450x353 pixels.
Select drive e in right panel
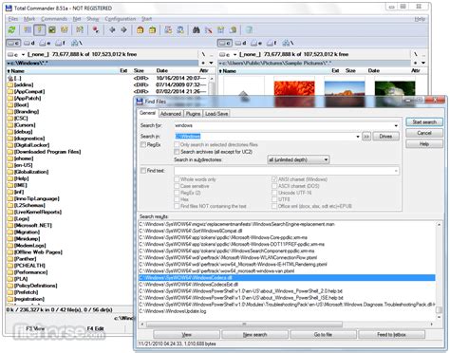click(256, 43)
